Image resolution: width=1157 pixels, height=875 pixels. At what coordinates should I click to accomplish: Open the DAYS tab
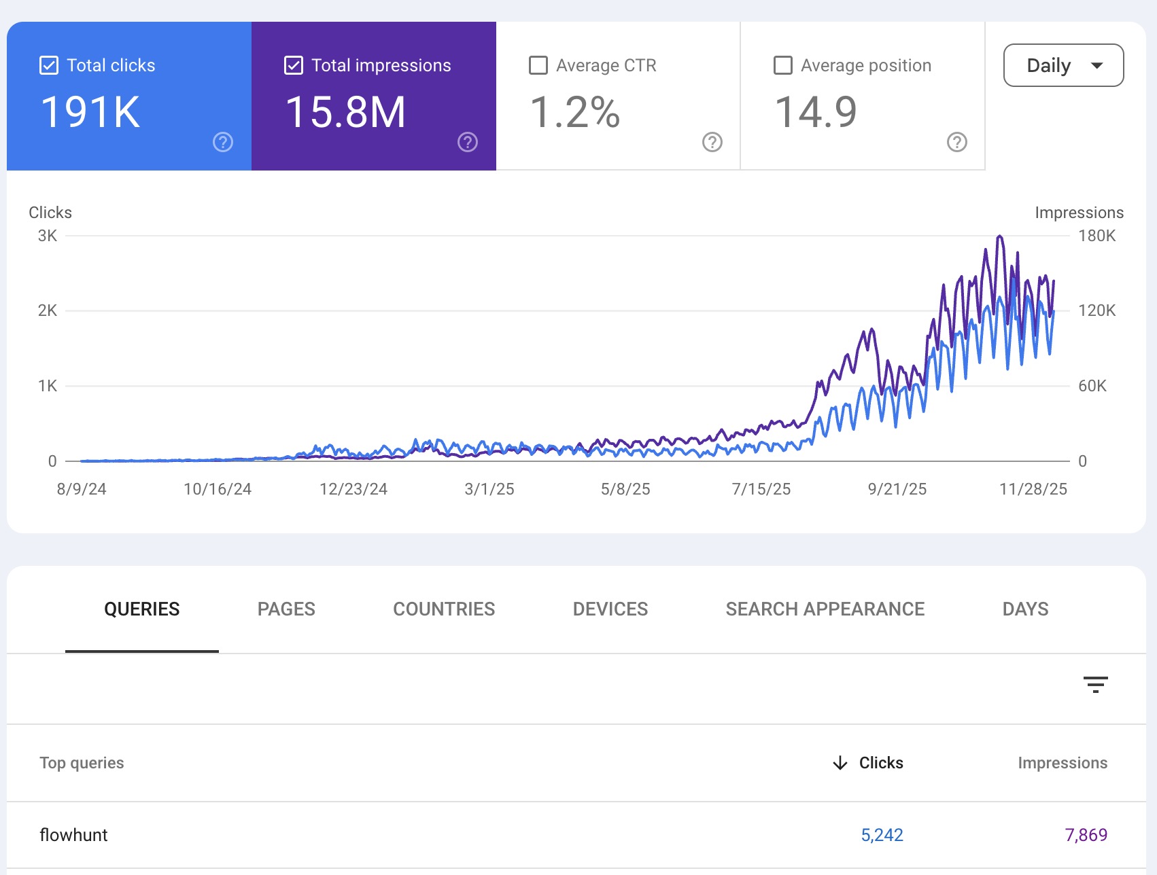pos(1024,609)
